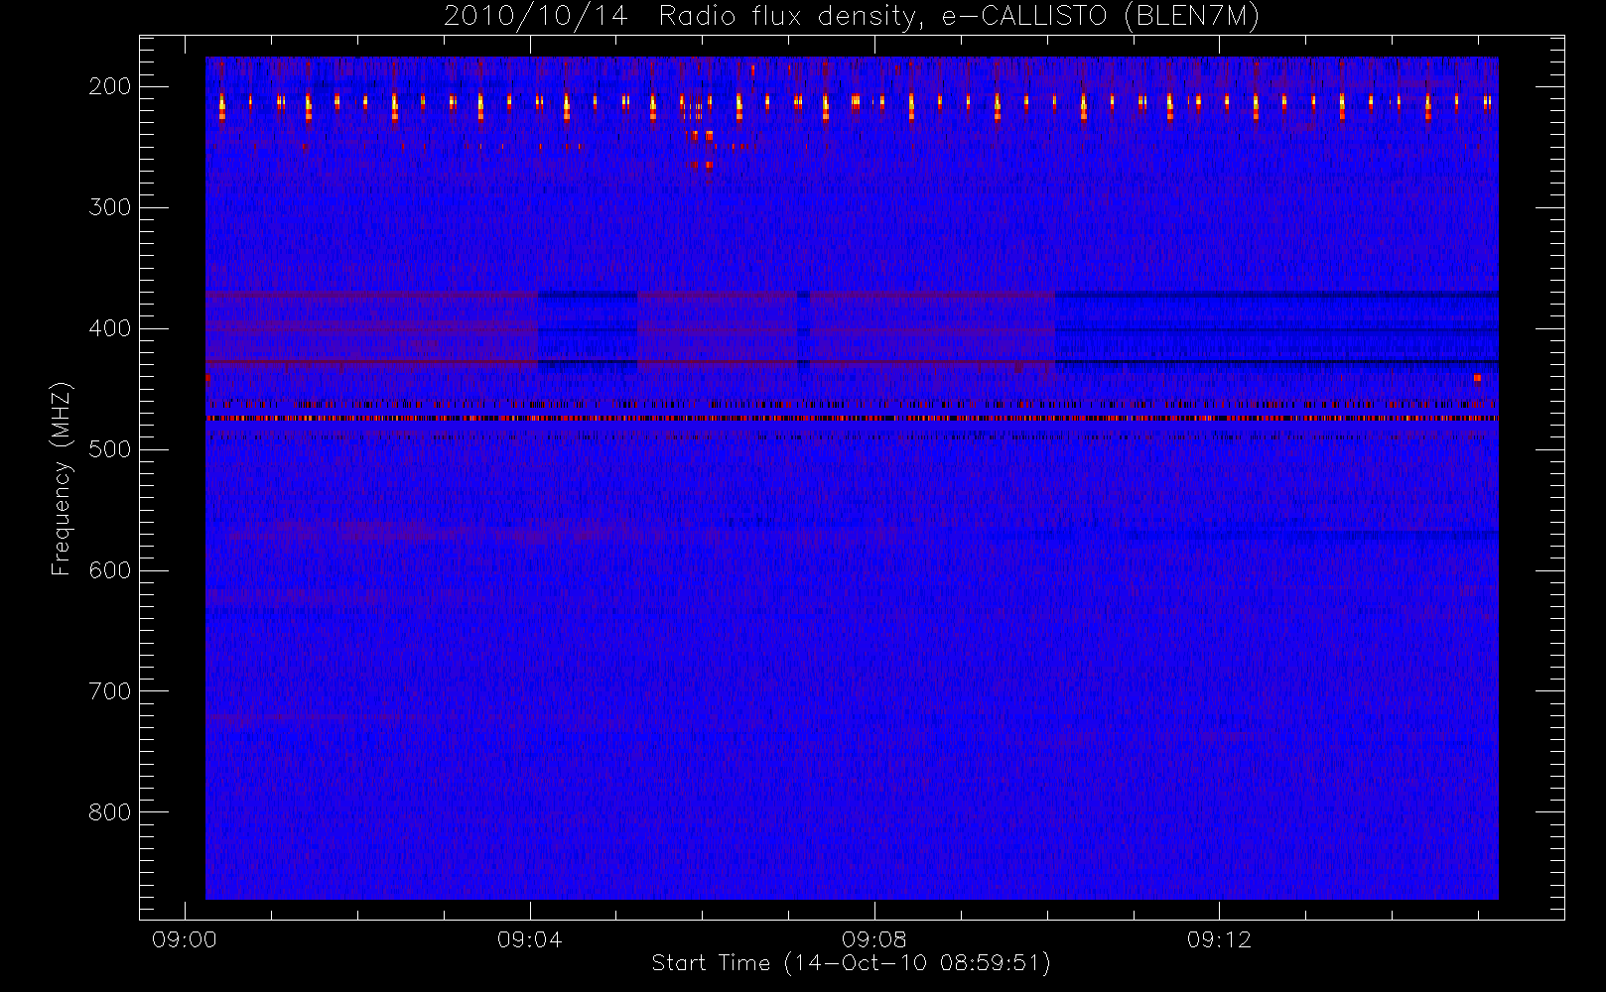Click the 700 frequency tick label
1606x992 pixels.
(110, 691)
